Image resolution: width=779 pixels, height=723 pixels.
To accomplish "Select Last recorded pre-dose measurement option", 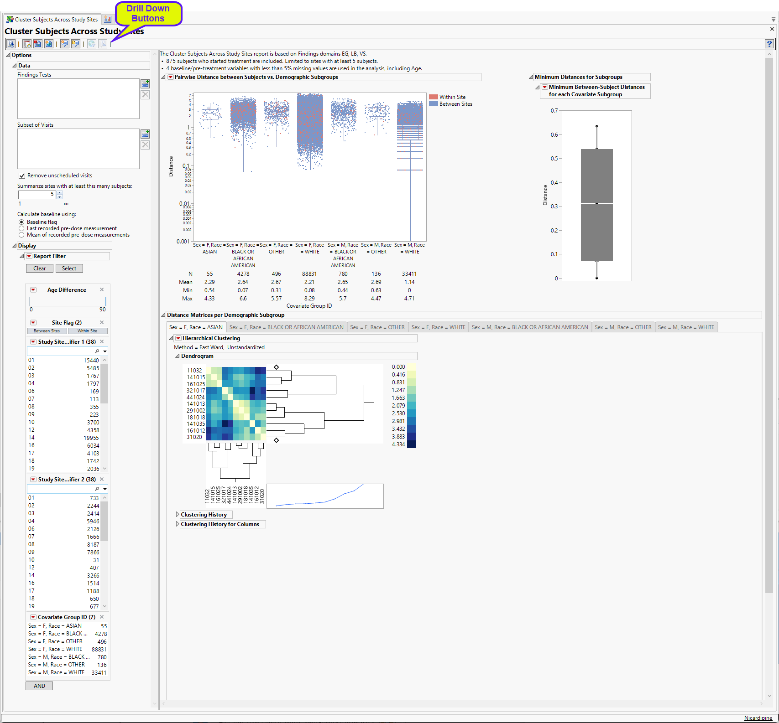I will [x=21, y=228].
